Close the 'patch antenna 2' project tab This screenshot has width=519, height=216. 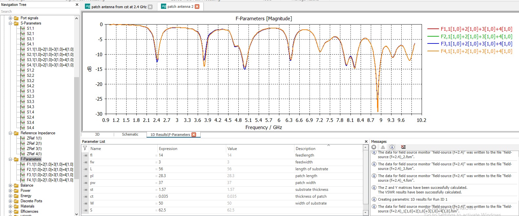(197, 7)
